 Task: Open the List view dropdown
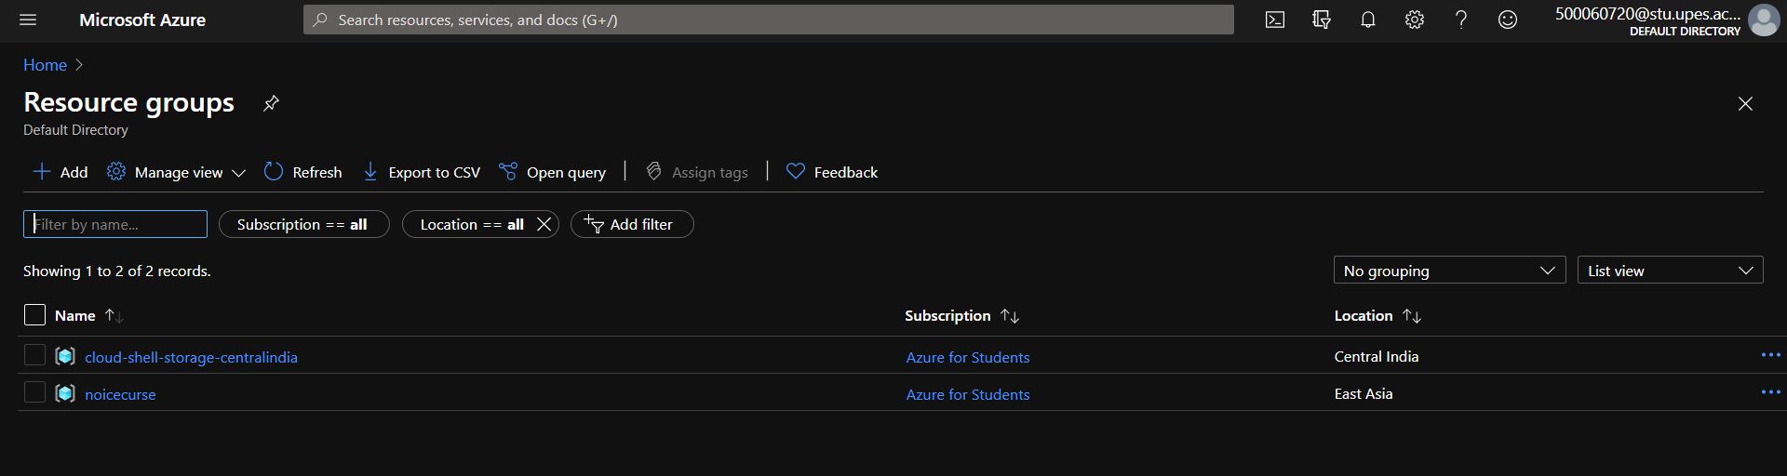pos(1670,271)
